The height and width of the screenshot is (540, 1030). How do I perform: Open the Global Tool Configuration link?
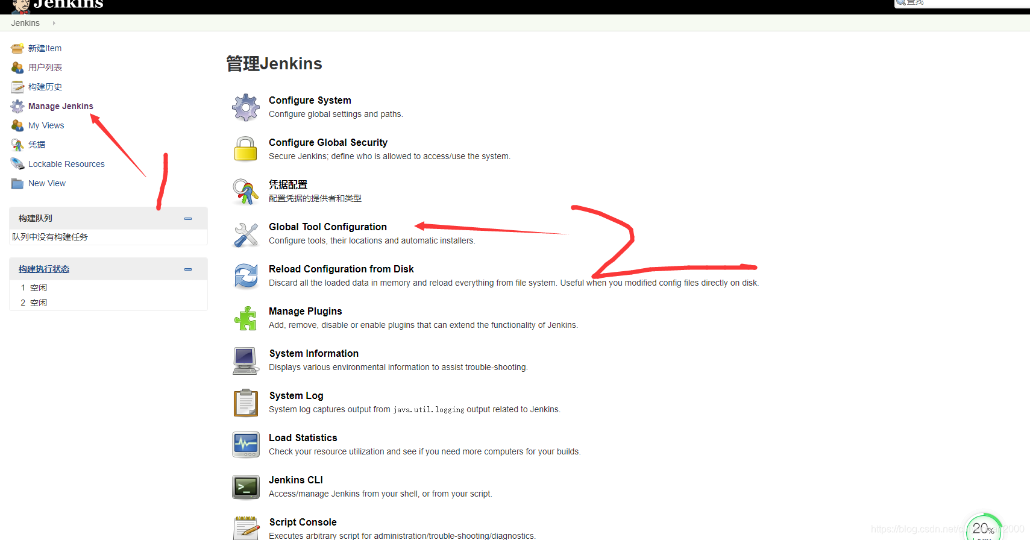(328, 227)
